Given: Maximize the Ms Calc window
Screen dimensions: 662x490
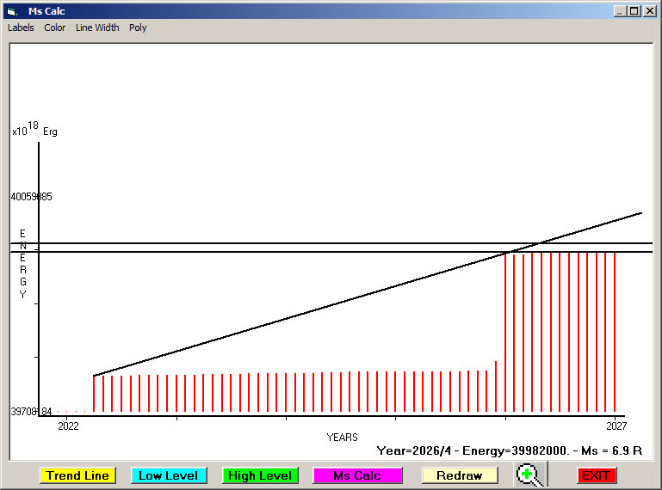Looking at the screenshot, I should coord(634,11).
